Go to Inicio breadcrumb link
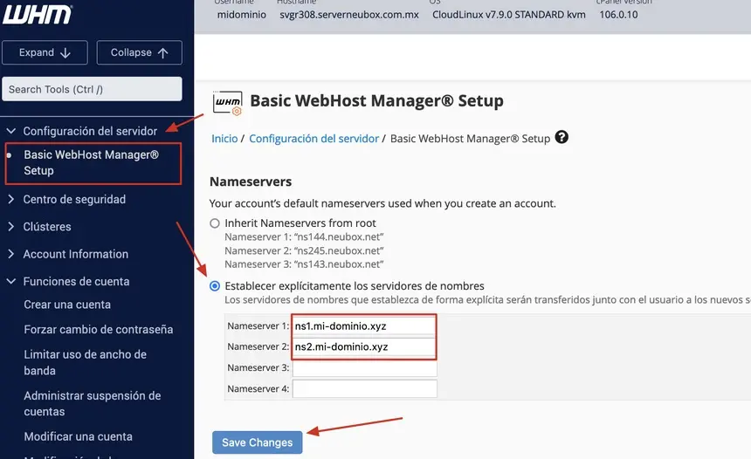The image size is (751, 459). click(224, 139)
